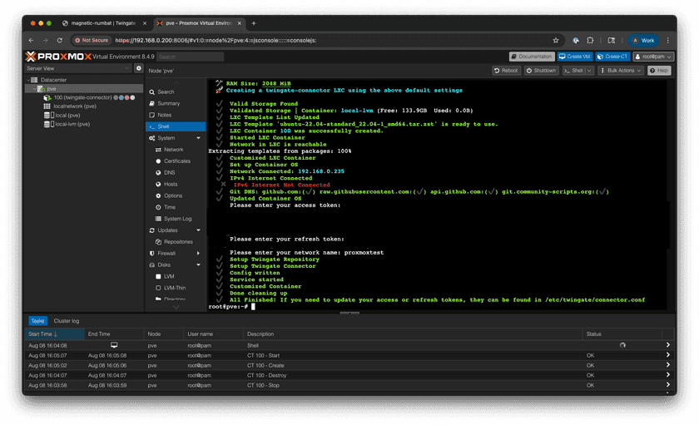Click the Create CT button
Image resolution: width=699 pixels, height=425 pixels.
click(612, 57)
